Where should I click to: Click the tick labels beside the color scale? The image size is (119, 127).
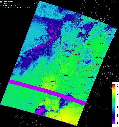pyautogui.click(x=117, y=104)
